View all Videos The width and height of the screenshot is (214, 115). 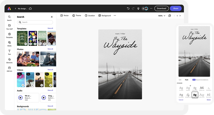[50, 70]
